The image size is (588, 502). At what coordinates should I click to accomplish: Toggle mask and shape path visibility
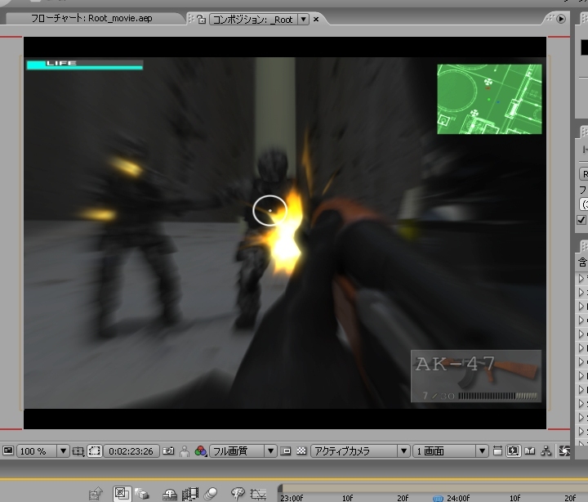point(95,451)
